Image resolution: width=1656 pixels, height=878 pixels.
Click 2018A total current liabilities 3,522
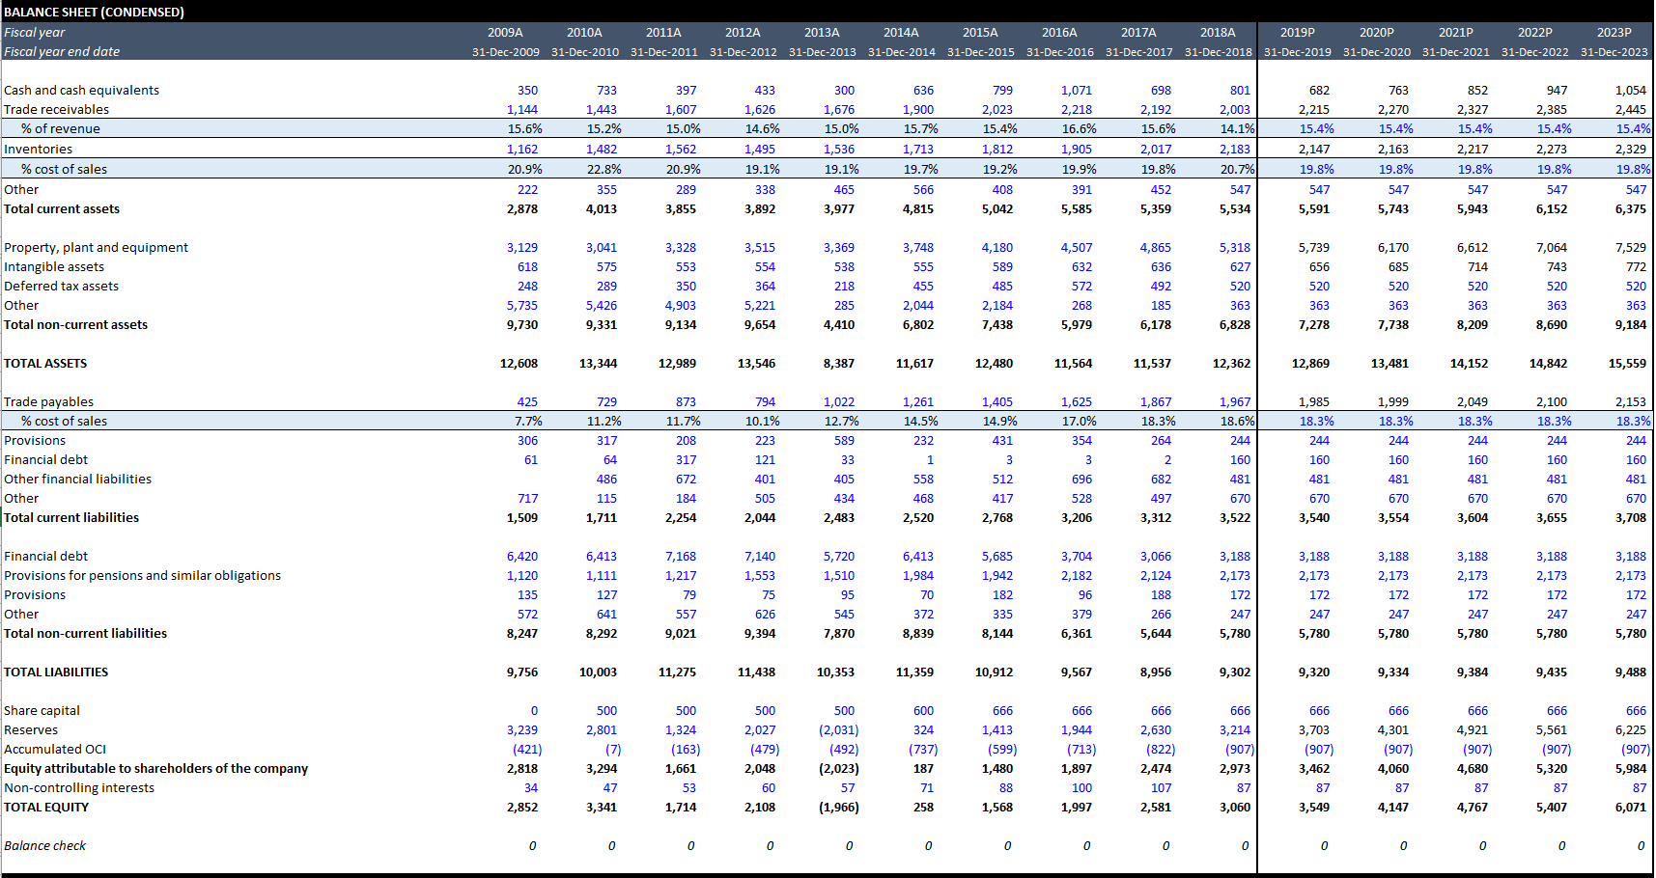click(1235, 518)
